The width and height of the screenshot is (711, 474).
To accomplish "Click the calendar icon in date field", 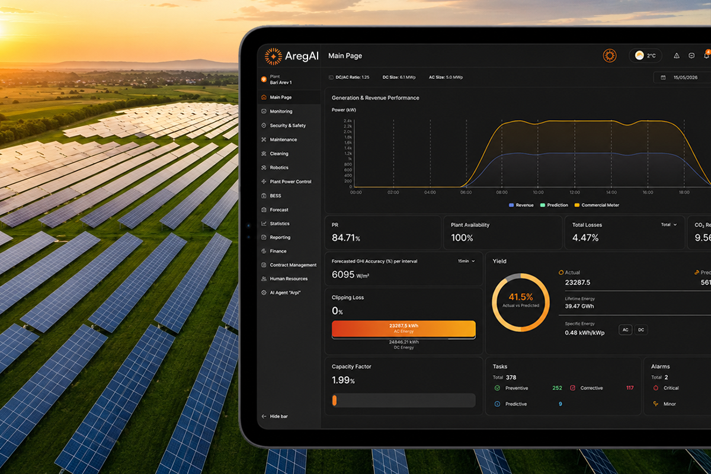I will pos(663,78).
